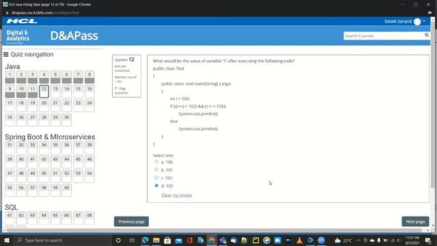The width and height of the screenshot is (437, 246).
Task: Jump to current question 12
Action: [x=44, y=92]
